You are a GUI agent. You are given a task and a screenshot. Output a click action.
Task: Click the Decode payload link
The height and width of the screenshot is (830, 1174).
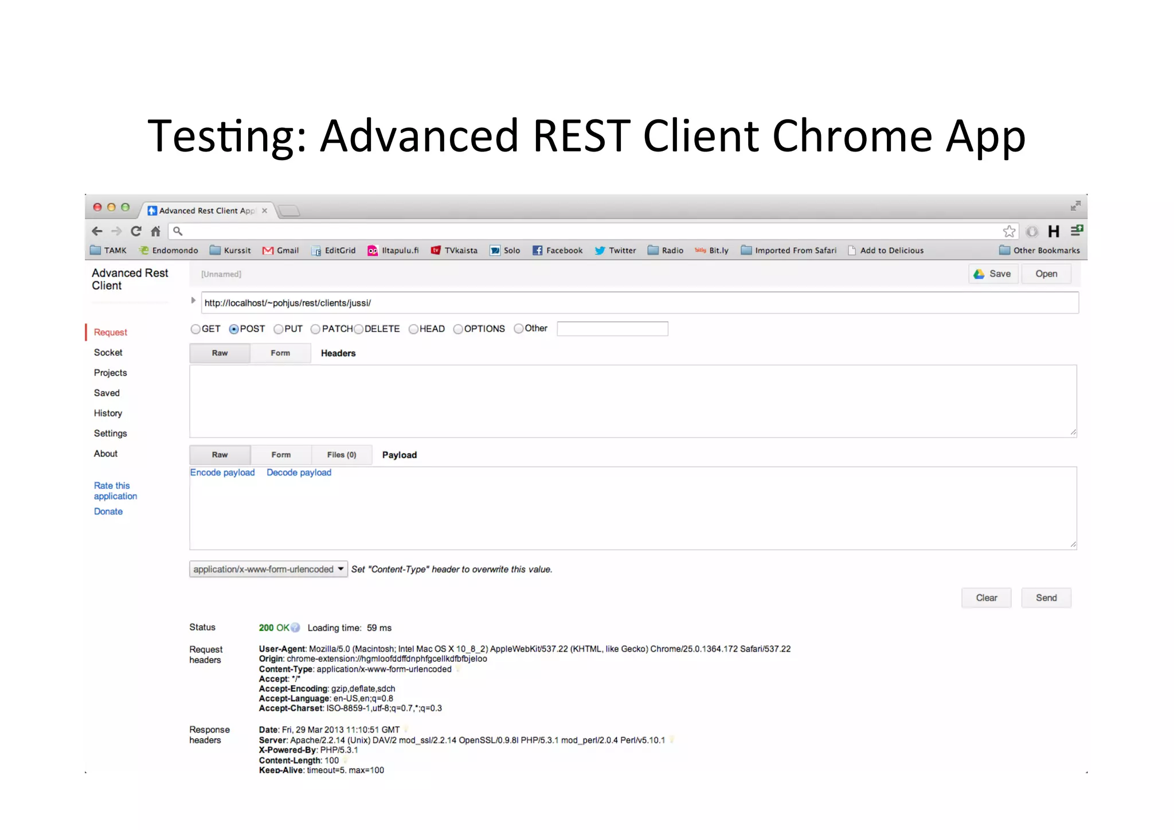(299, 472)
